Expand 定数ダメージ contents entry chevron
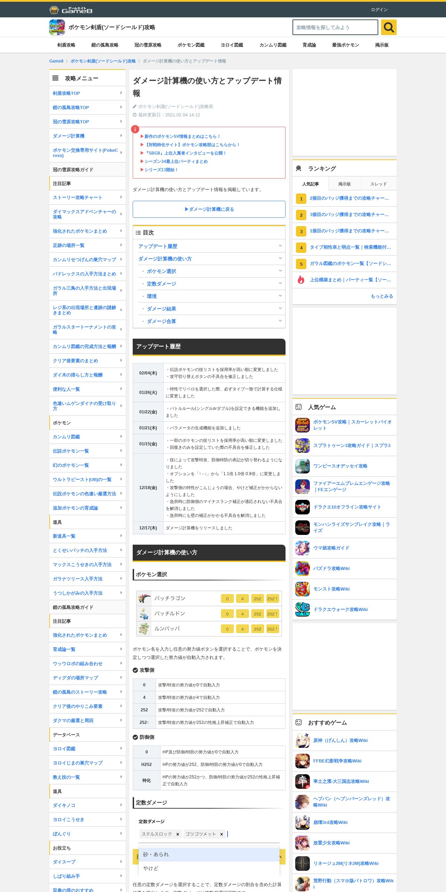Viewport: 446px width, 892px height. 280,283
